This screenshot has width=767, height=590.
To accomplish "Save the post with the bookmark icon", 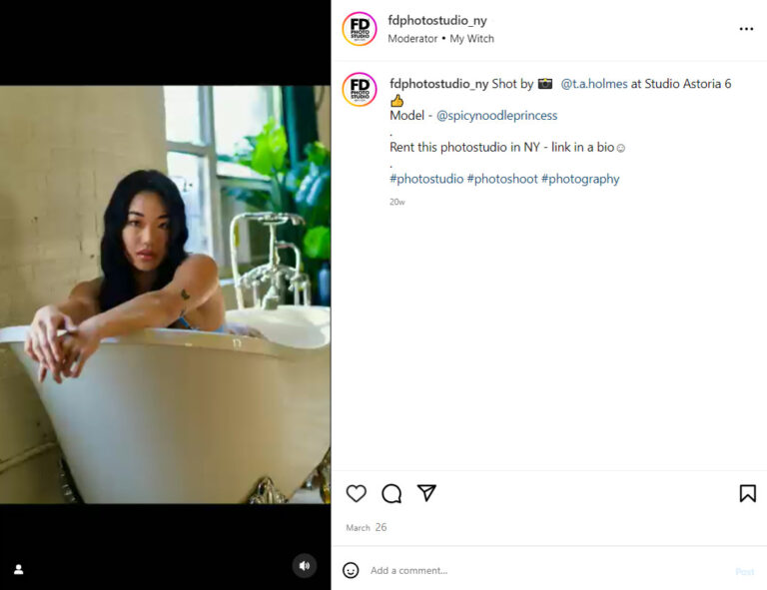I will click(x=747, y=493).
